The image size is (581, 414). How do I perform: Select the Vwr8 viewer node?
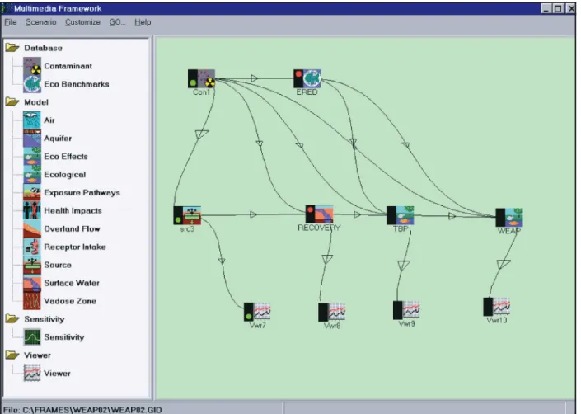point(332,313)
